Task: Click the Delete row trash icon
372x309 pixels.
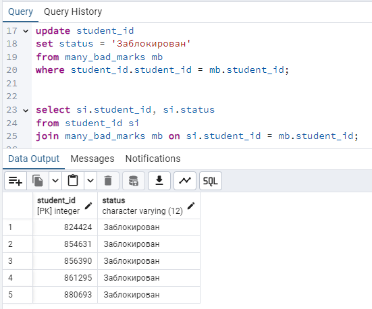Action: [108, 181]
